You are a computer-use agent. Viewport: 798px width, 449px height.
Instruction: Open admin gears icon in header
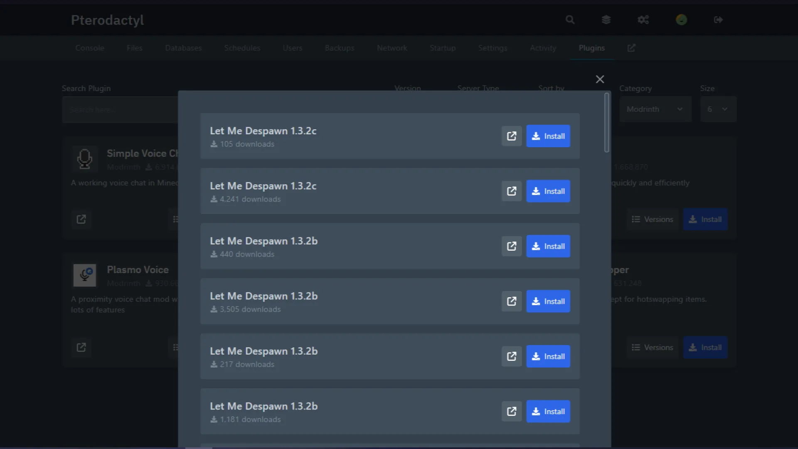pyautogui.click(x=643, y=20)
